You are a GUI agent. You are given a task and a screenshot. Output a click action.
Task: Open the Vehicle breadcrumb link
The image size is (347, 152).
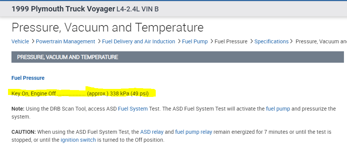(x=20, y=41)
